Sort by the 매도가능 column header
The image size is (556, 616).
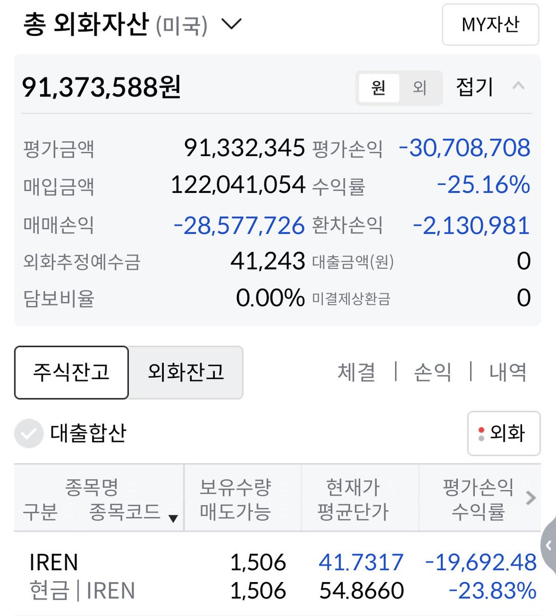(x=235, y=512)
